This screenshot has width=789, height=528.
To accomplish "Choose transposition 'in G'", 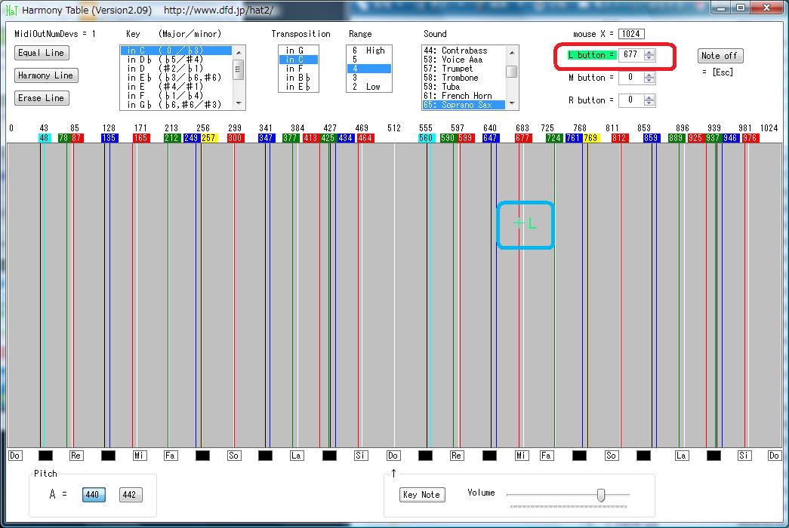I will [x=298, y=51].
